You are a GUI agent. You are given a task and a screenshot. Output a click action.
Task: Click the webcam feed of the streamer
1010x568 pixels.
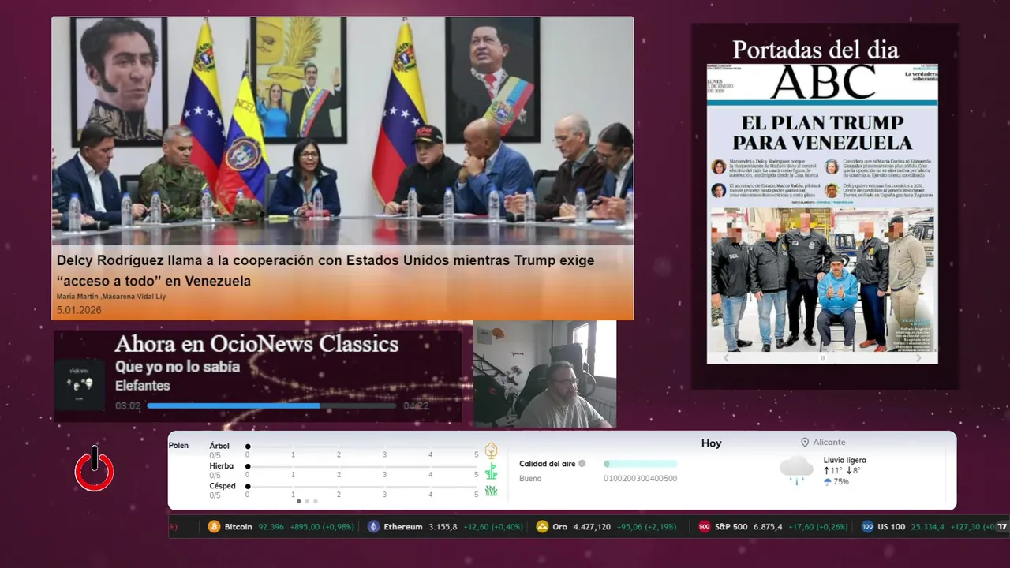click(x=544, y=374)
